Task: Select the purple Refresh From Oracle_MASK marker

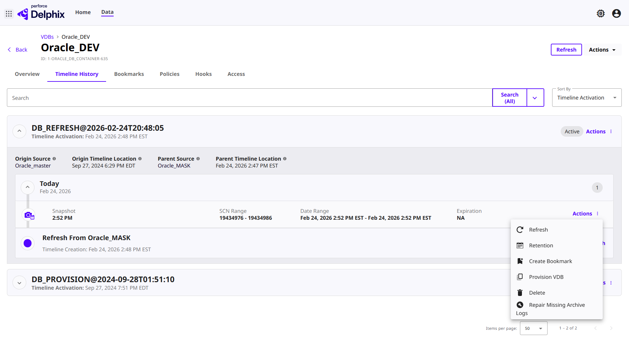Action: pos(28,243)
